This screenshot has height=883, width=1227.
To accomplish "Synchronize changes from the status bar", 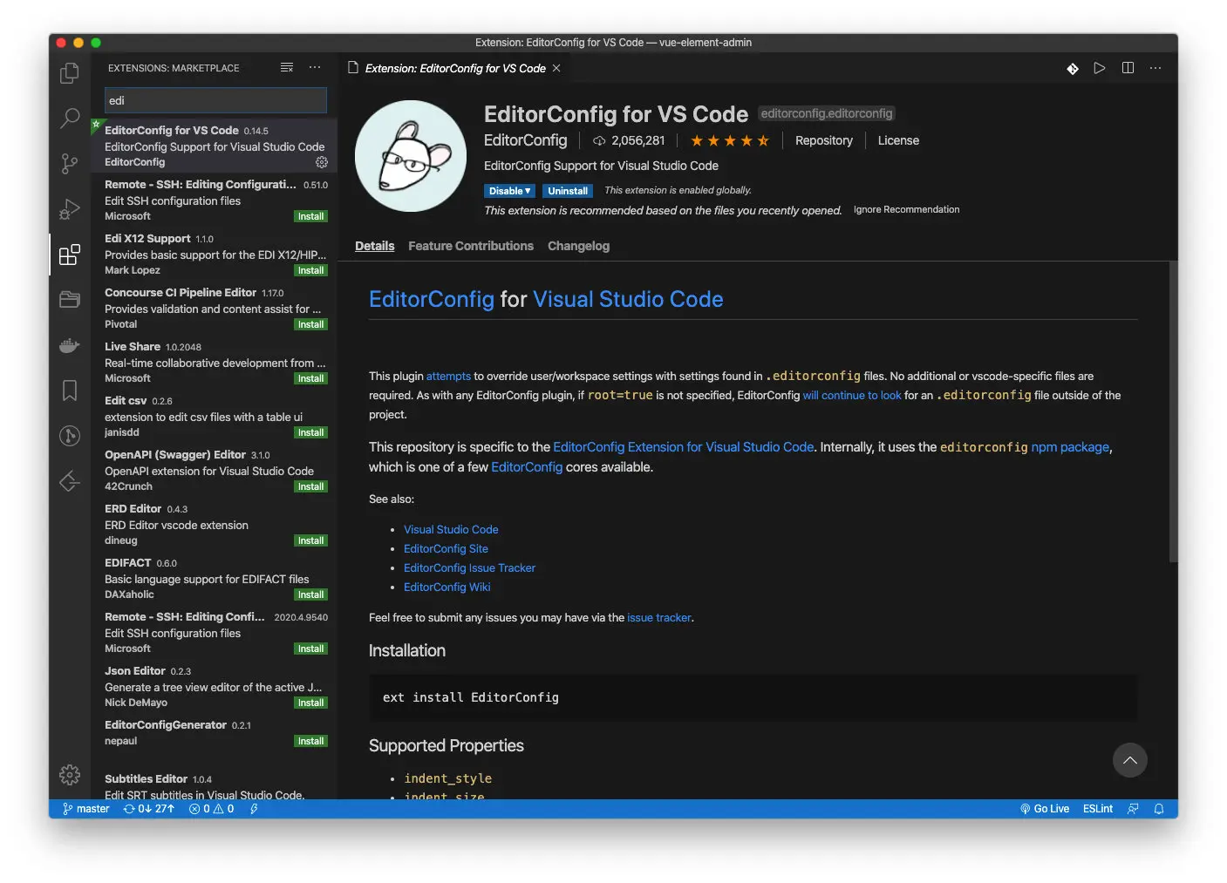I will 149,809.
